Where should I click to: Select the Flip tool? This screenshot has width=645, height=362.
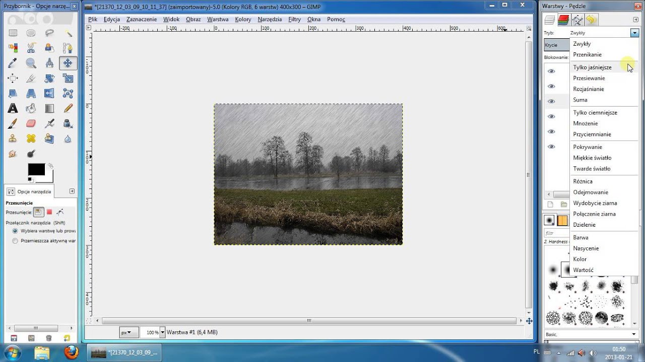pyautogui.click(x=49, y=94)
